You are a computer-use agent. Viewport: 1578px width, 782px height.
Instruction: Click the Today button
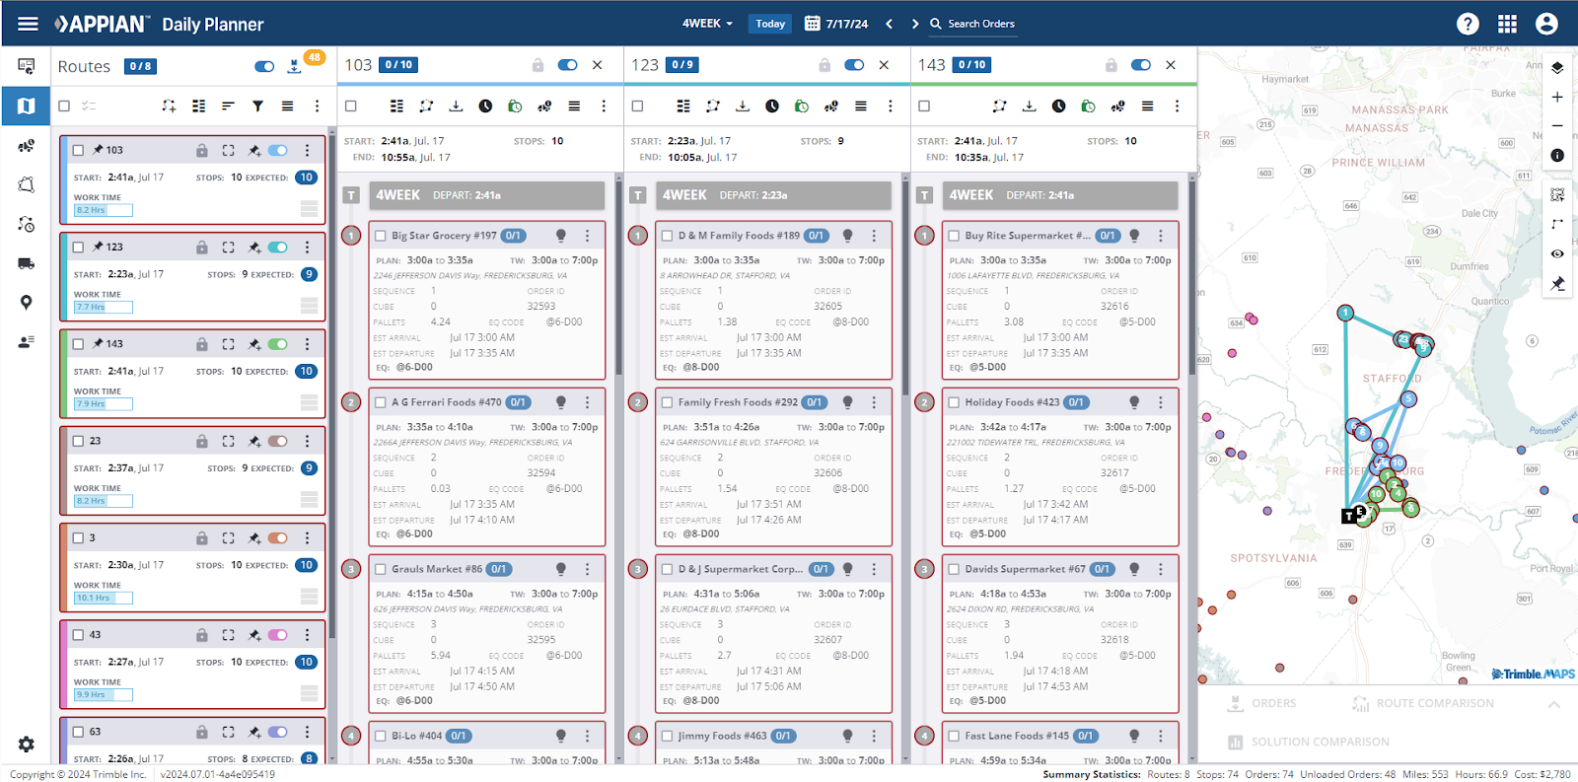pos(770,24)
